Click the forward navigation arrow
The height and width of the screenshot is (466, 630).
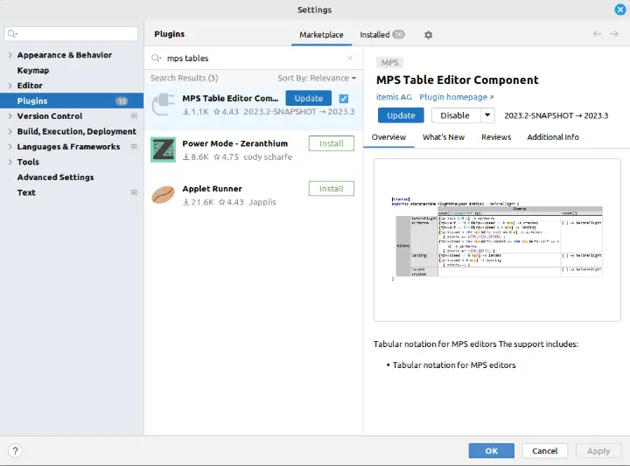tap(614, 34)
